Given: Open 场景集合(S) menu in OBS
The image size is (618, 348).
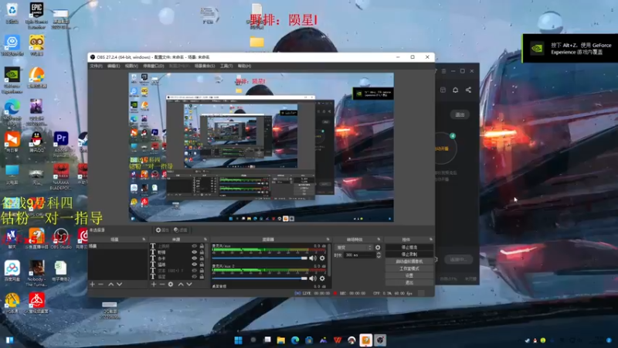Looking at the screenshot, I should coord(205,66).
